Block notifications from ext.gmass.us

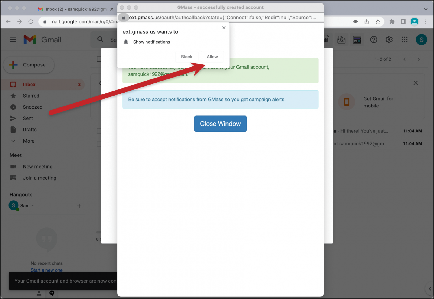pyautogui.click(x=187, y=57)
